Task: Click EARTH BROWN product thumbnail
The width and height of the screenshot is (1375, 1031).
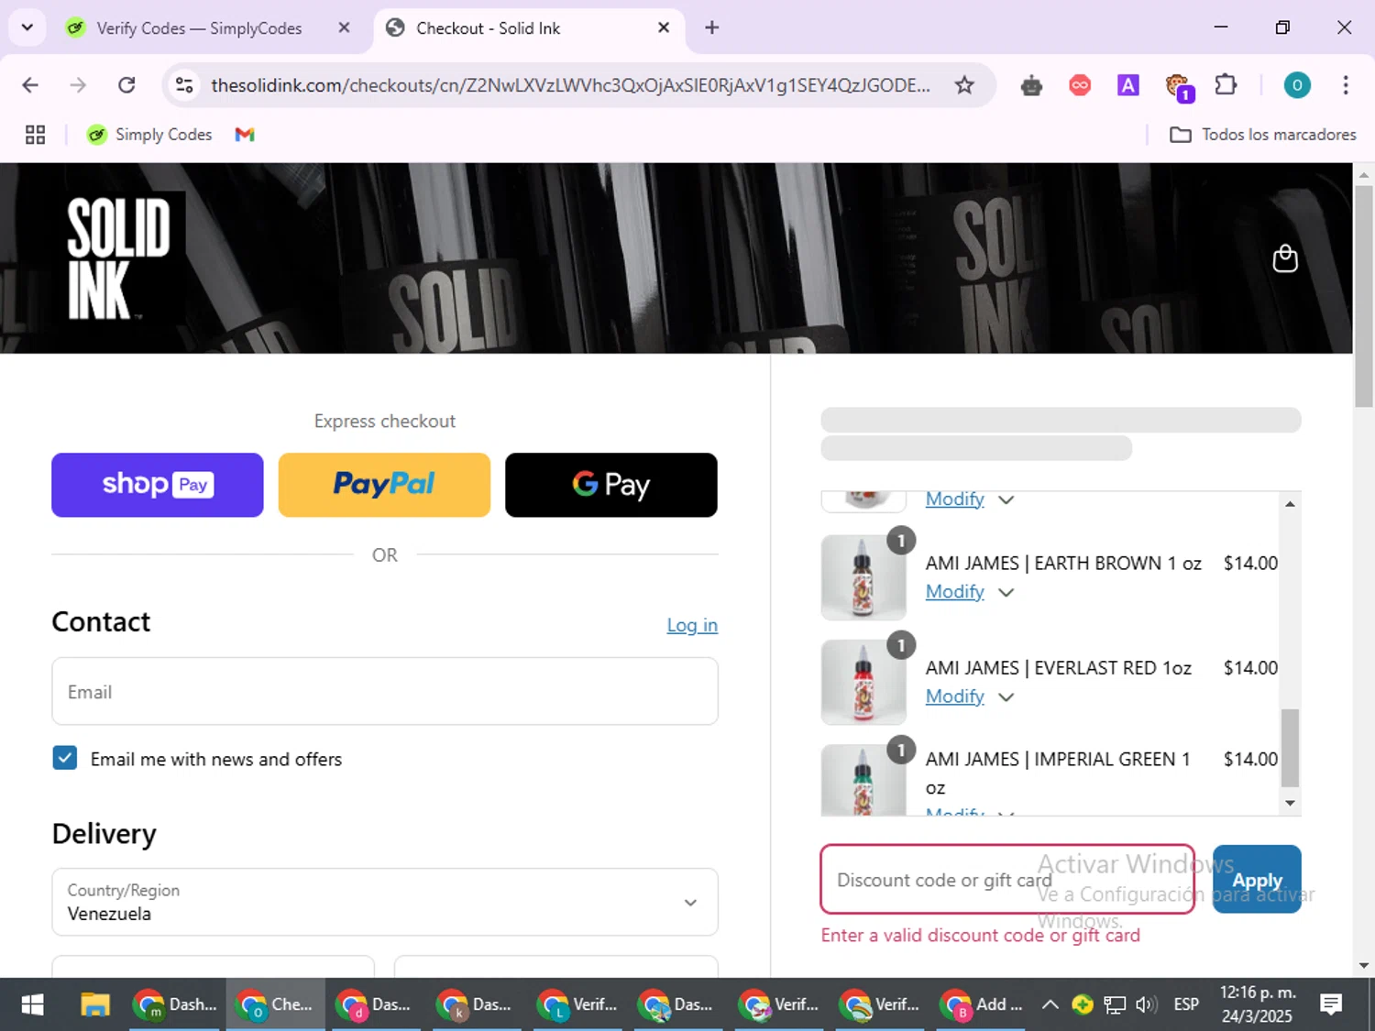Action: tap(863, 578)
